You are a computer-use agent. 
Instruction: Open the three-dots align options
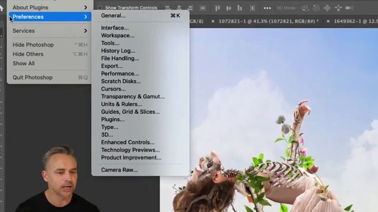coord(267,8)
